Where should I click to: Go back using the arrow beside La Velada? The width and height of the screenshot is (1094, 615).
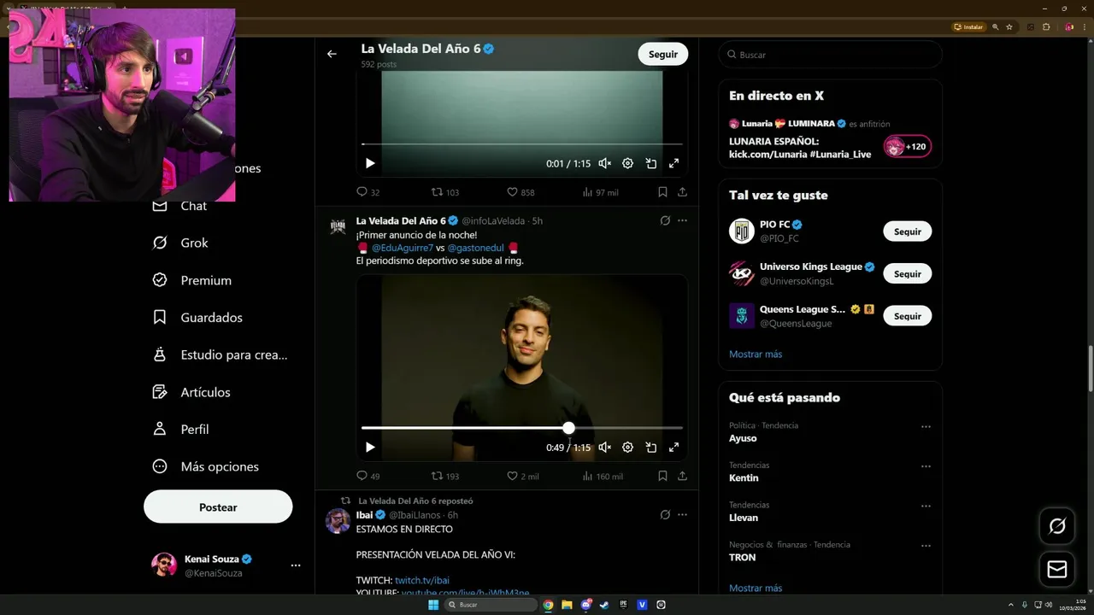coord(332,54)
